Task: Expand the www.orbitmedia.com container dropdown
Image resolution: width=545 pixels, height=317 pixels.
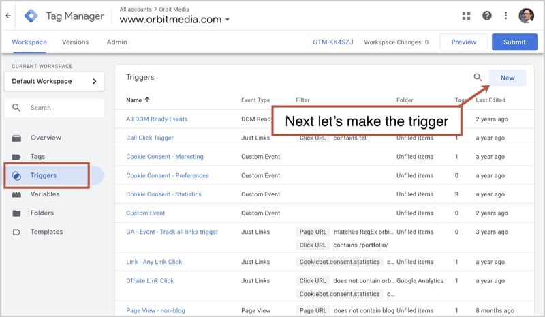Action: pos(228,20)
